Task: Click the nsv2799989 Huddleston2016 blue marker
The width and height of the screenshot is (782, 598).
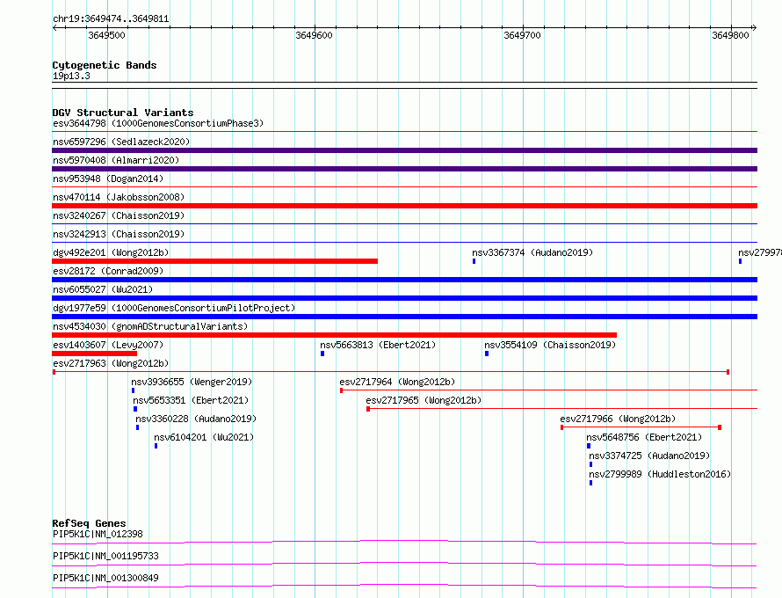Action: click(591, 483)
